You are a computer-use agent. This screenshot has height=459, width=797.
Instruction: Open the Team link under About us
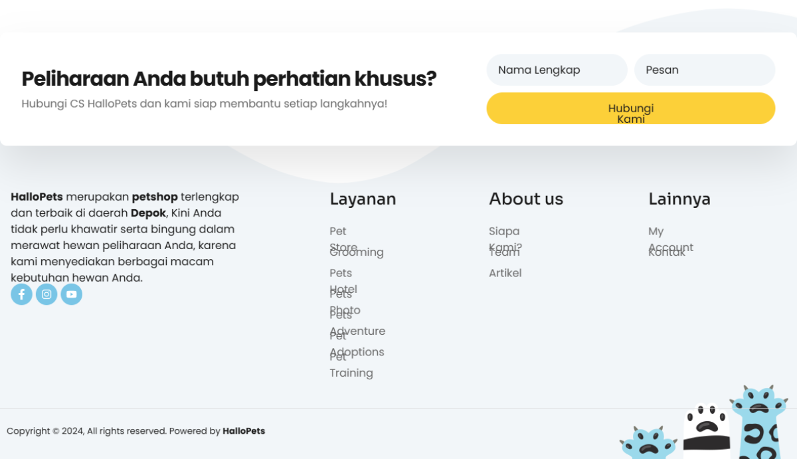pyautogui.click(x=504, y=252)
